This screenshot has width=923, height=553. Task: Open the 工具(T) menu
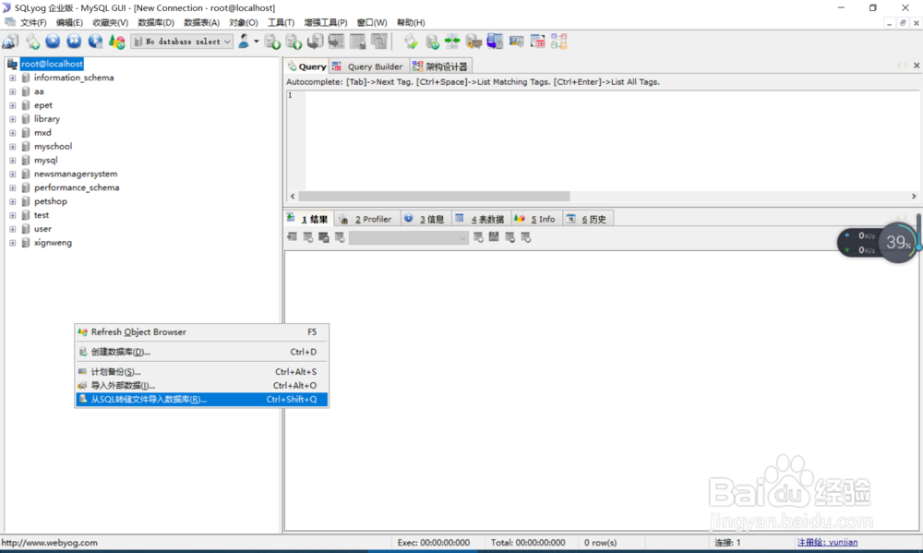coord(281,22)
